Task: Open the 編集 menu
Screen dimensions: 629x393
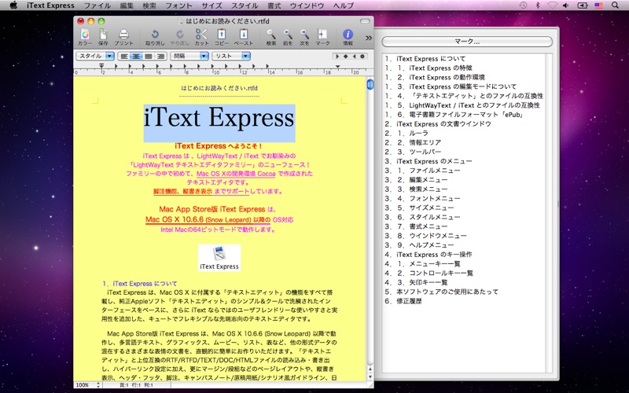Action: pyautogui.click(x=127, y=6)
